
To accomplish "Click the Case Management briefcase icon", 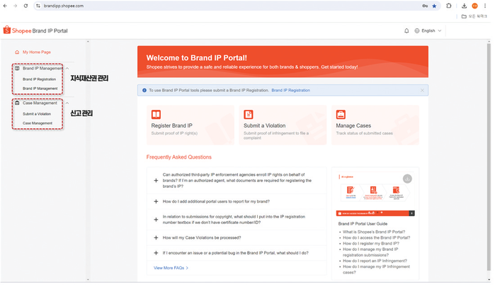I will tap(17, 103).
